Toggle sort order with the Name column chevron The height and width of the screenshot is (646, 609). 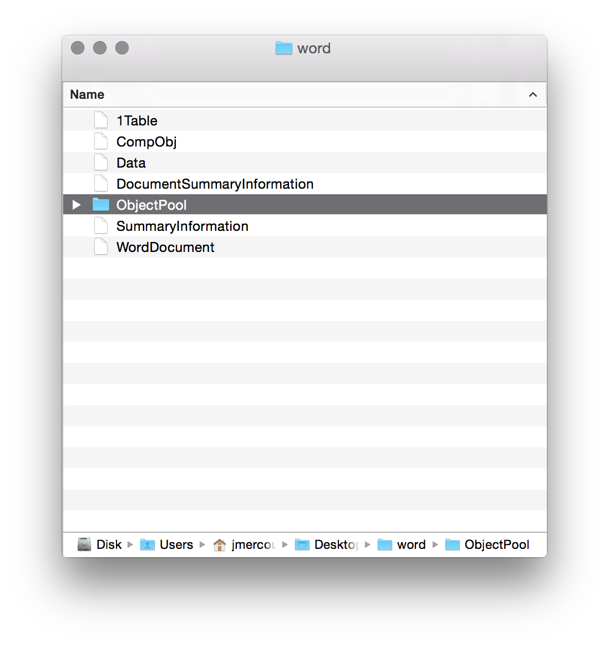point(533,95)
